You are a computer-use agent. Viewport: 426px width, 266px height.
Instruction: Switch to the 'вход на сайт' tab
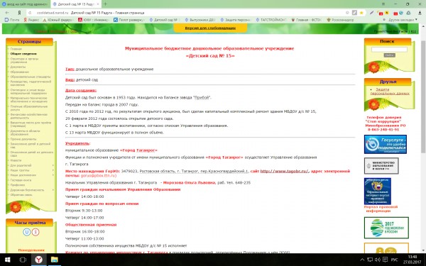25,4
